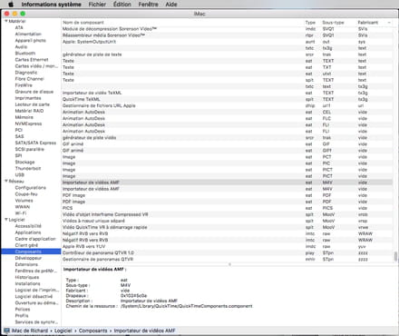Select Bluetooth in the sidebar
Screen dimensions: 399x336
25,54
